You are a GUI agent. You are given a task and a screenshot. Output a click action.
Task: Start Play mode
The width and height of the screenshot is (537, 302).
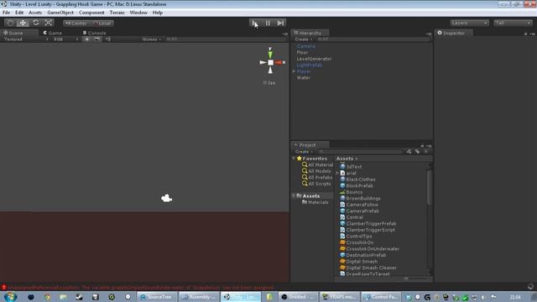(x=255, y=23)
